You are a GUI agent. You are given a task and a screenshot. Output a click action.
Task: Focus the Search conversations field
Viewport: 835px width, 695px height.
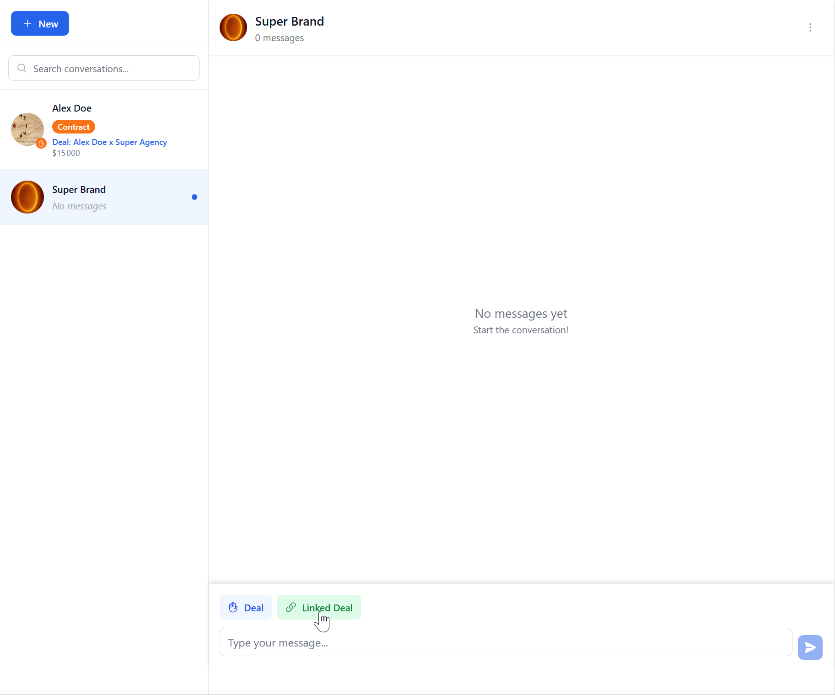pos(104,68)
